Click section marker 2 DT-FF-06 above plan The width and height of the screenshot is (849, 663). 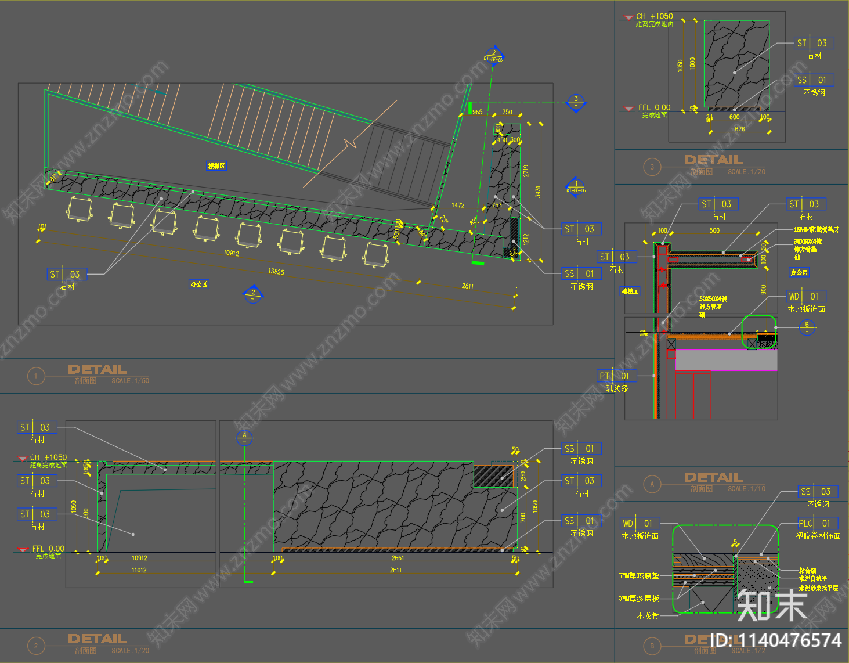point(494,56)
